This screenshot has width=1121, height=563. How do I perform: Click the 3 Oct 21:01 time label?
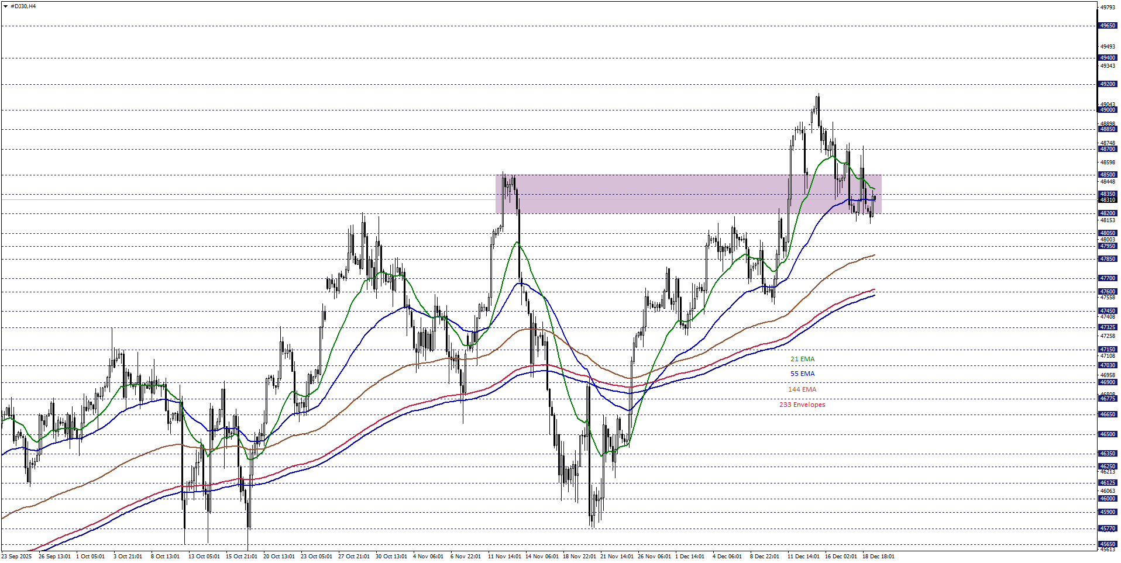click(128, 557)
